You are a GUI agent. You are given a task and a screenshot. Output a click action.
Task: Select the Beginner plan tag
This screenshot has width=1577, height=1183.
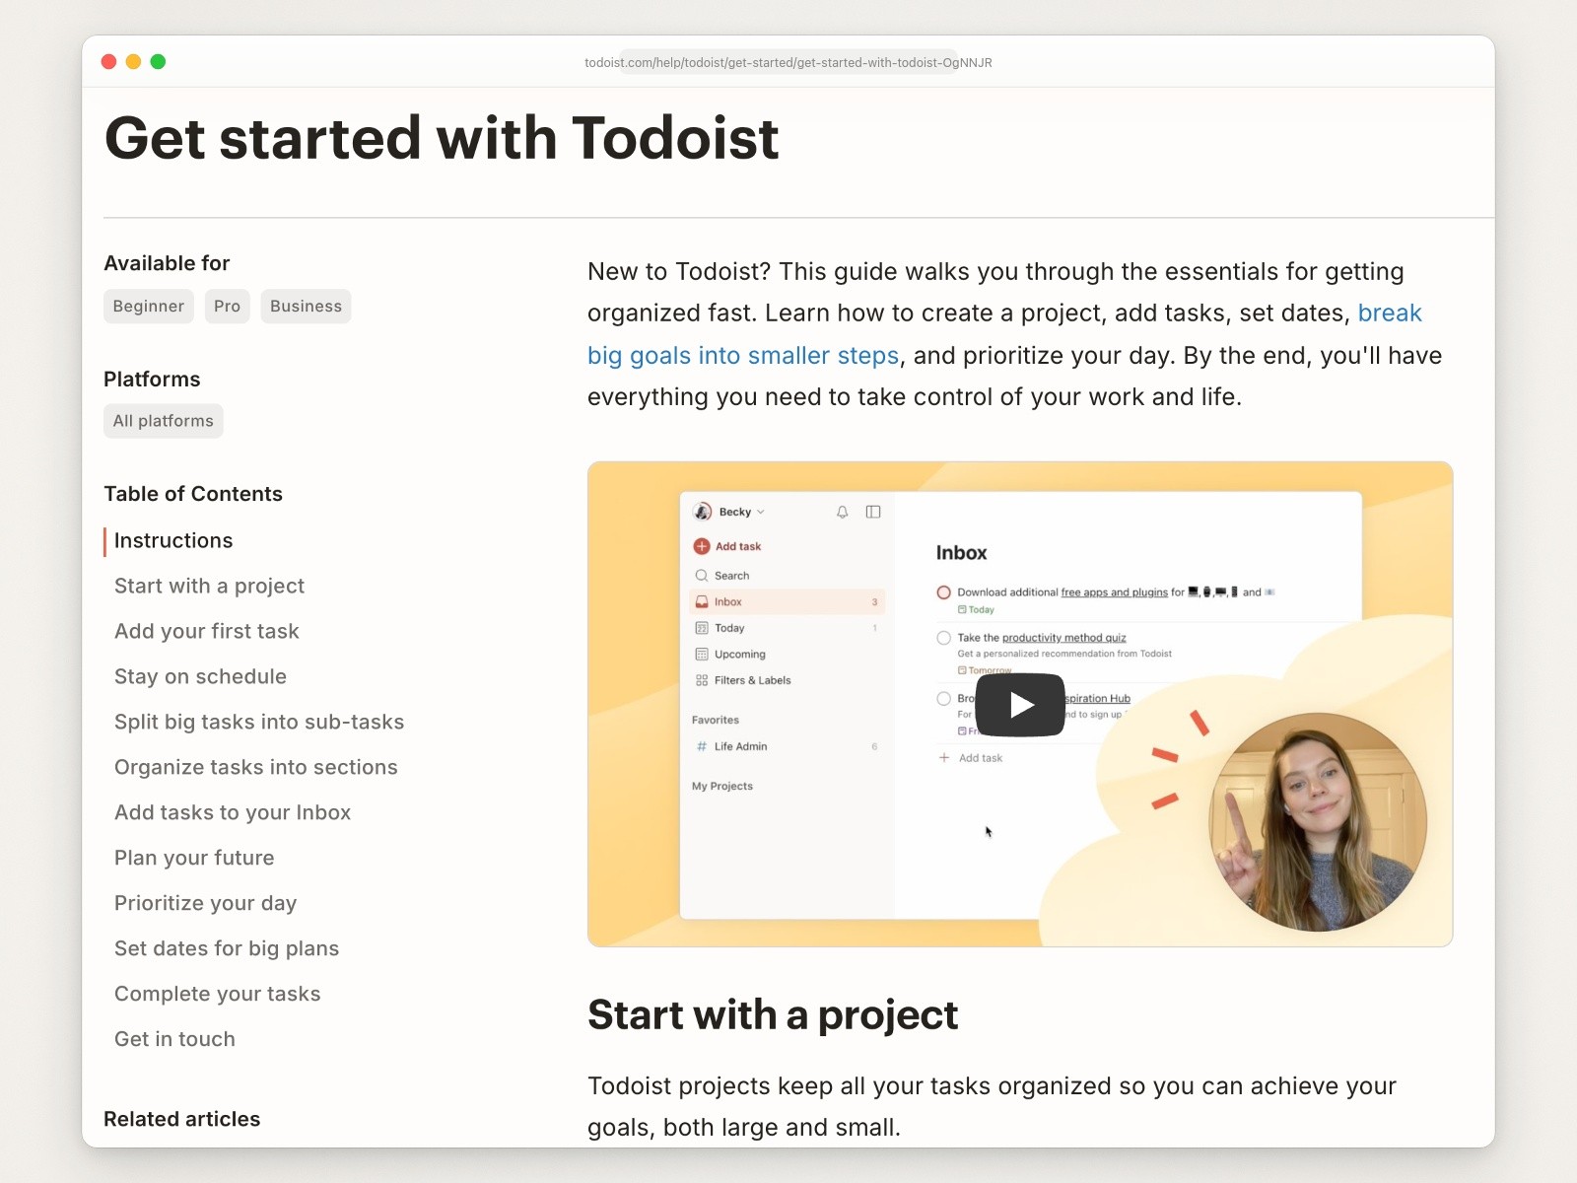pos(149,307)
